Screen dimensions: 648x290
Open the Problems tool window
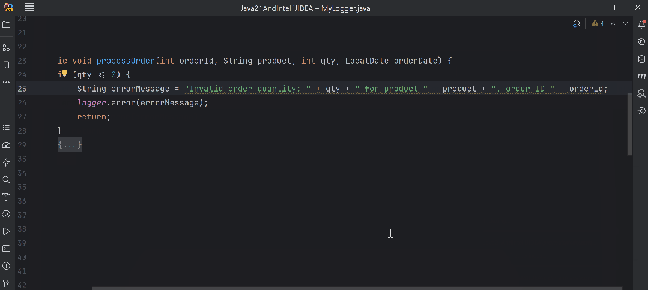click(x=6, y=265)
